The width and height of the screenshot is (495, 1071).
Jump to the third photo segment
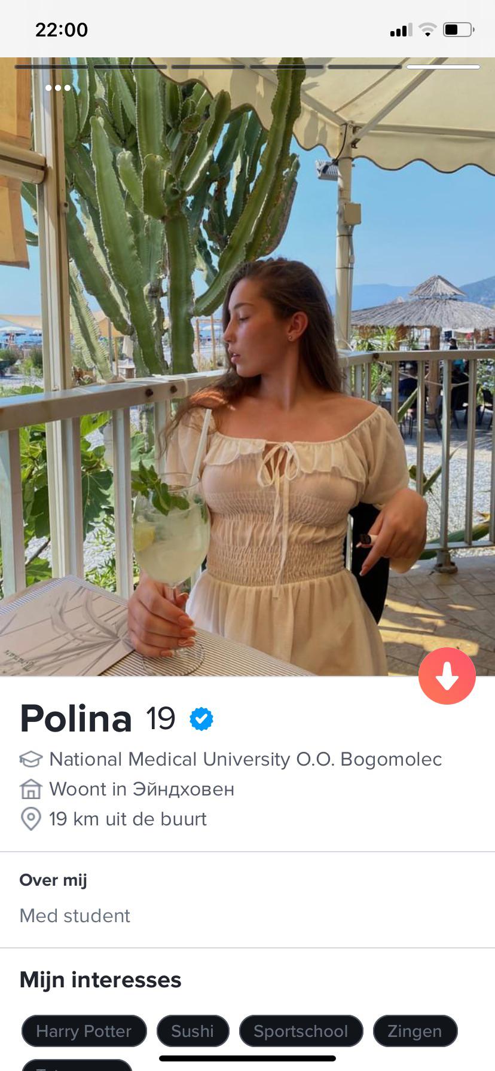coord(208,67)
